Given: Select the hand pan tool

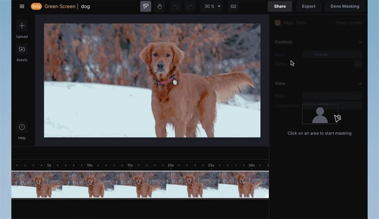Looking at the screenshot, I should coord(159,6).
